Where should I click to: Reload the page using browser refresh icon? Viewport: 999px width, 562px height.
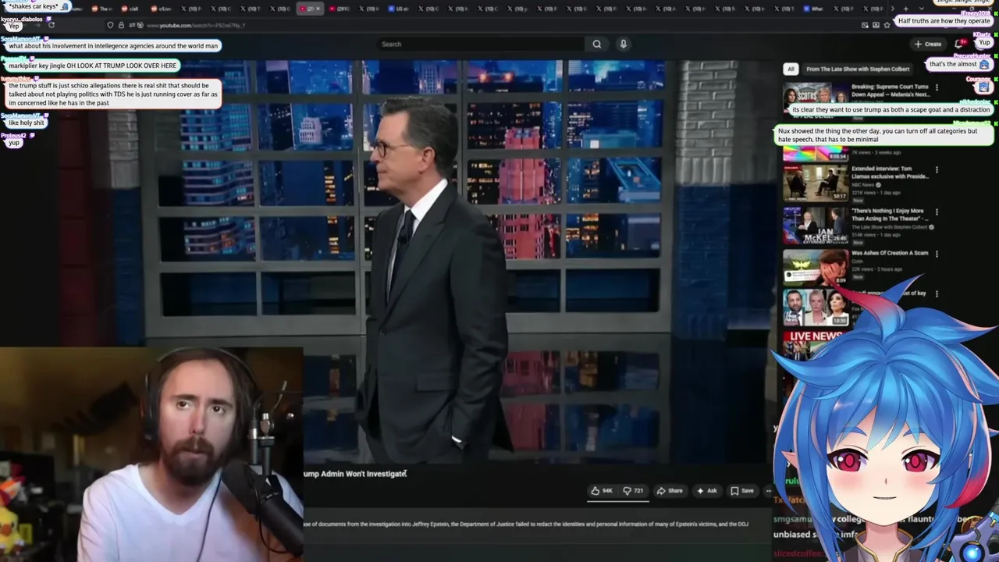[51, 25]
